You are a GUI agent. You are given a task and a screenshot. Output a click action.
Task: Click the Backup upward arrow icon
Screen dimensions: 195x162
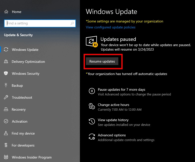point(6,85)
